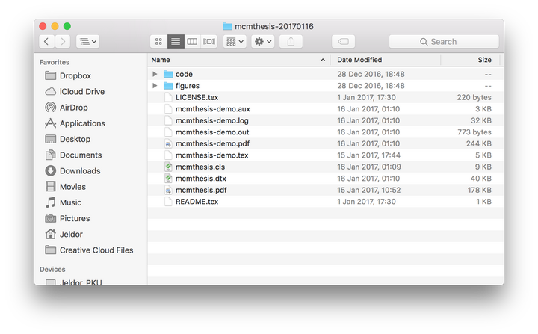Screen dimensions: 538x334
Task: Select the figures folder icon
Action: click(168, 86)
